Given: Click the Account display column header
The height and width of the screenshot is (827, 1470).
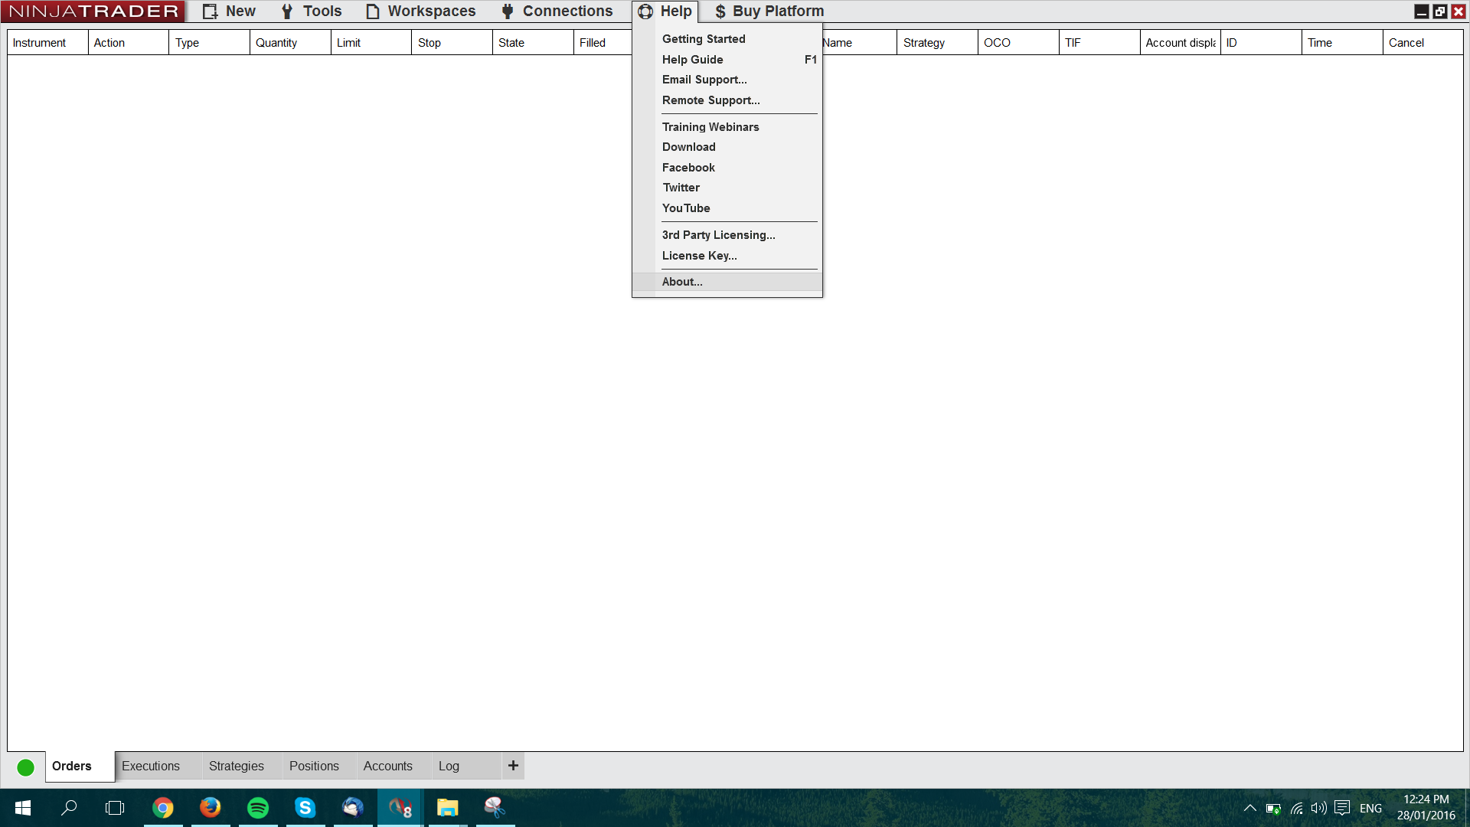Looking at the screenshot, I should [1181, 43].
